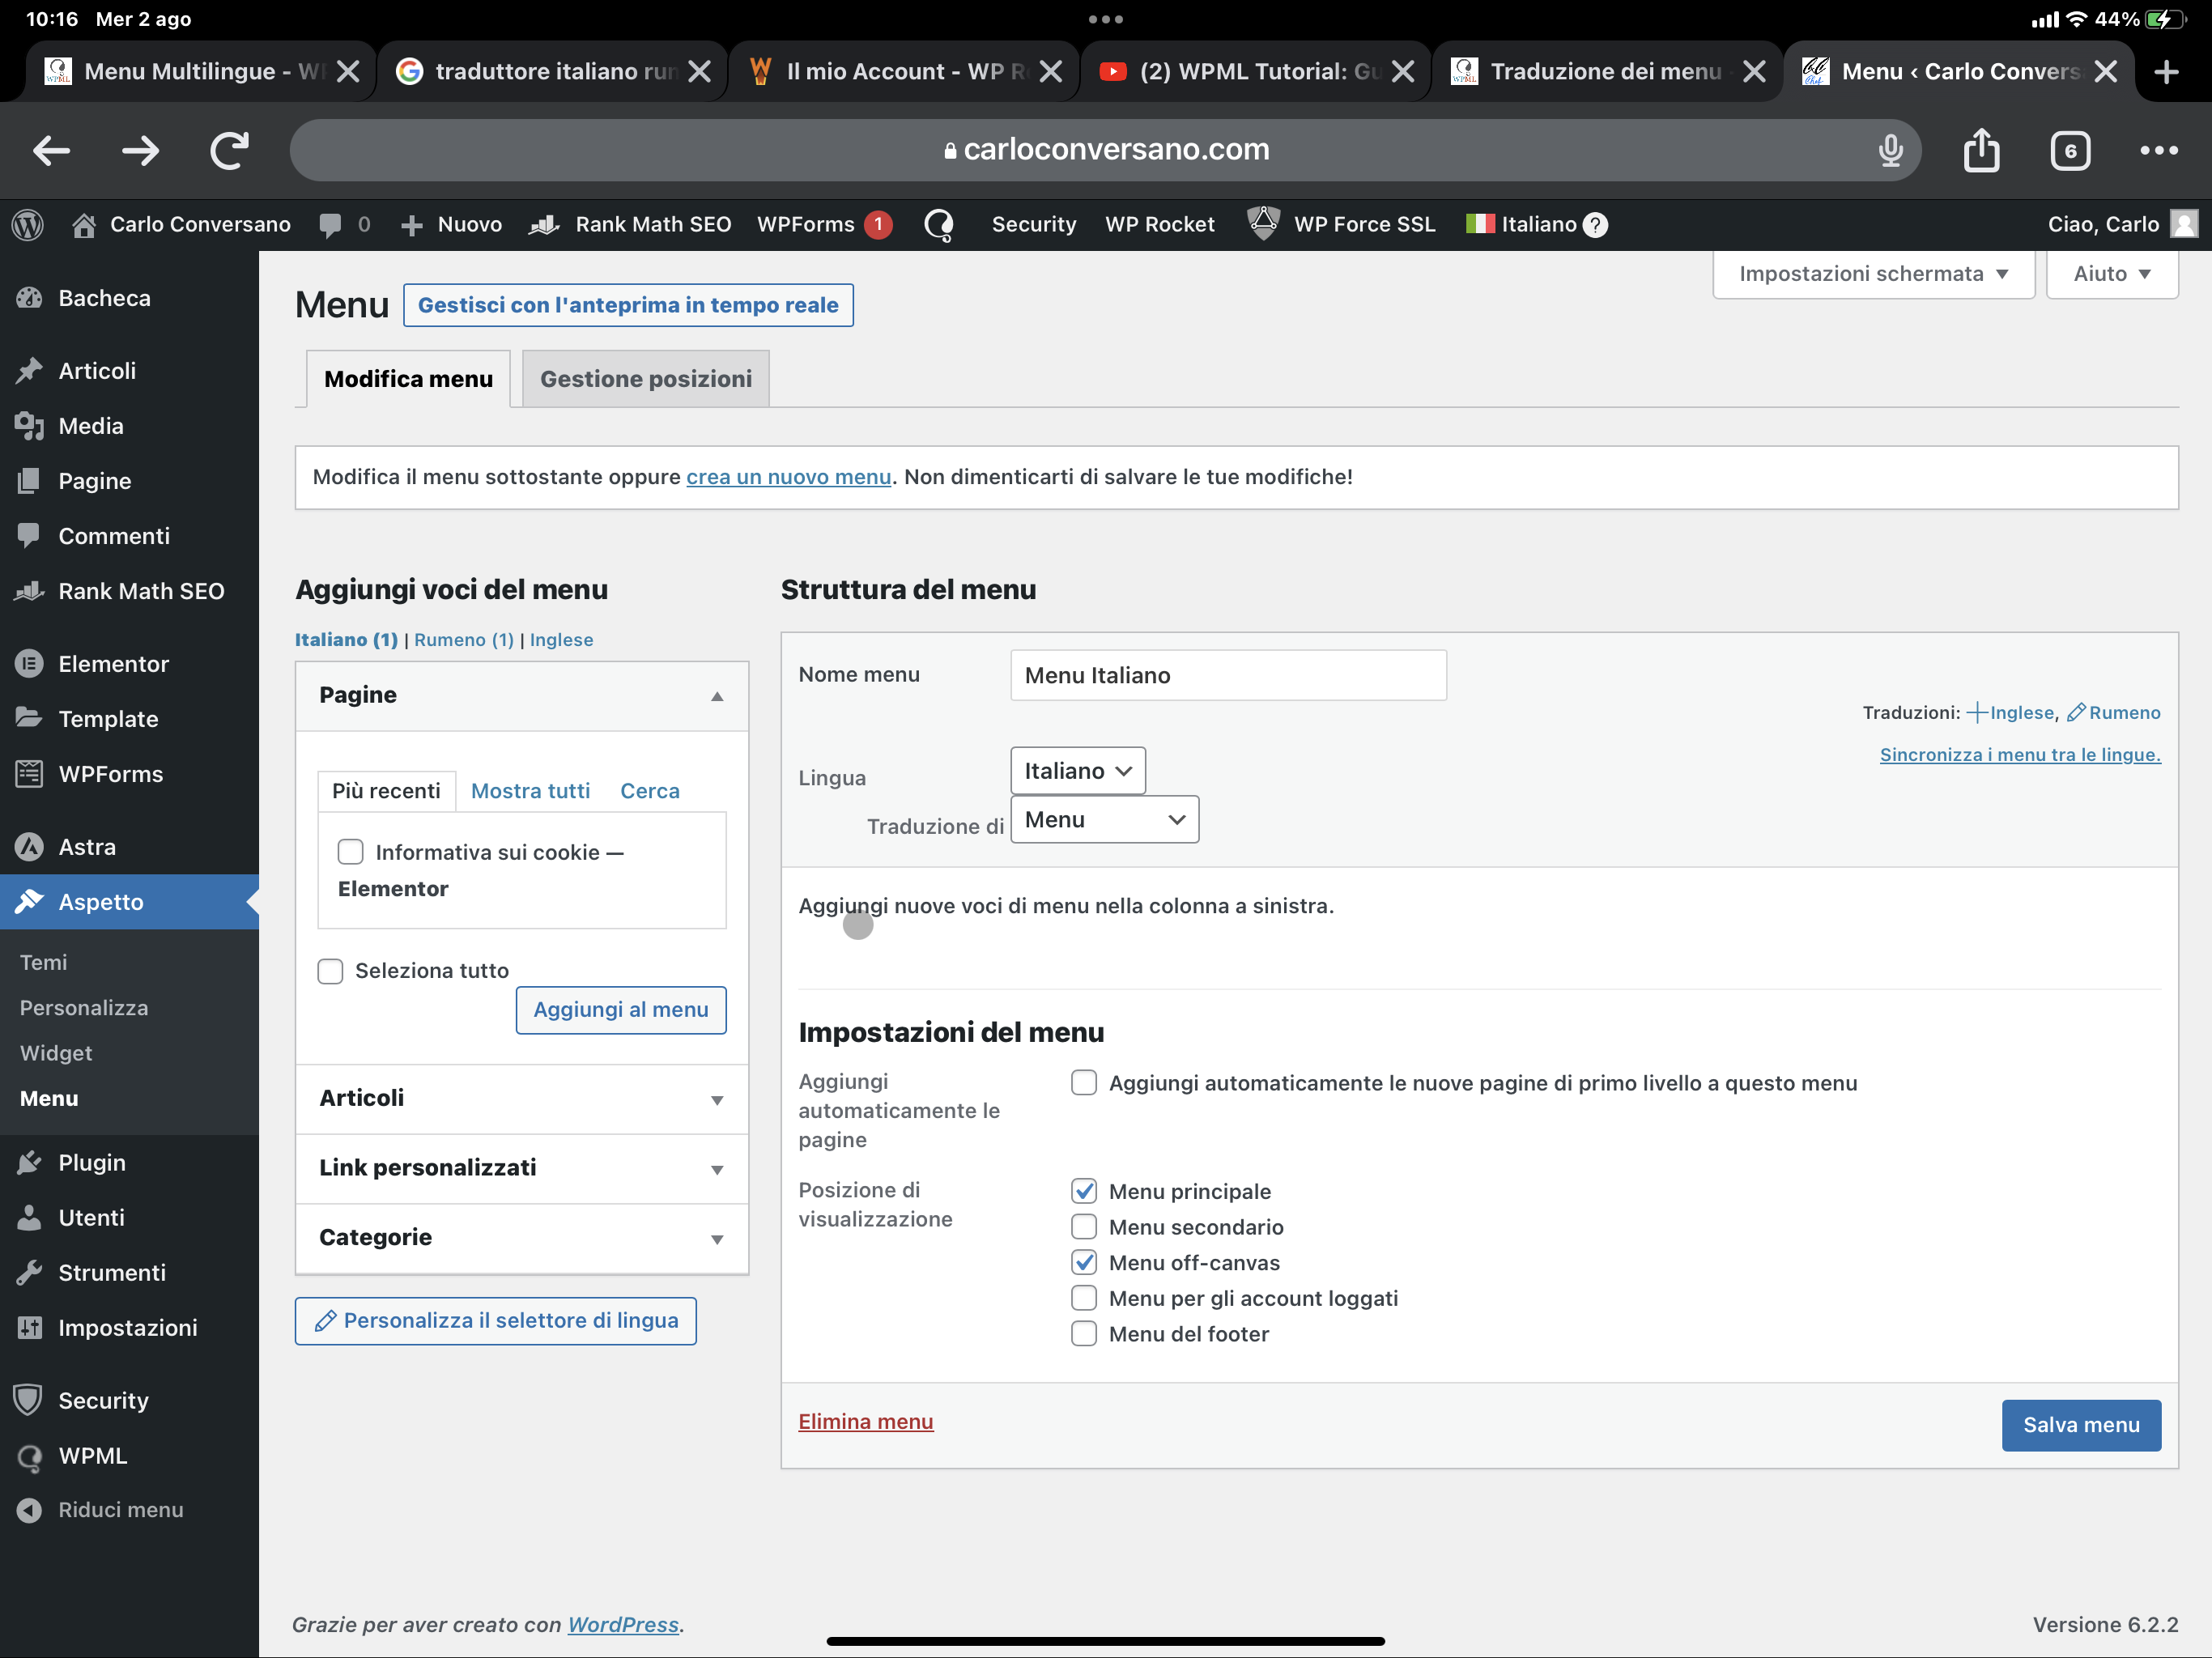Check Informativa sui cookie page checkbox
Viewport: 2212px width, 1658px height.
pyautogui.click(x=350, y=851)
